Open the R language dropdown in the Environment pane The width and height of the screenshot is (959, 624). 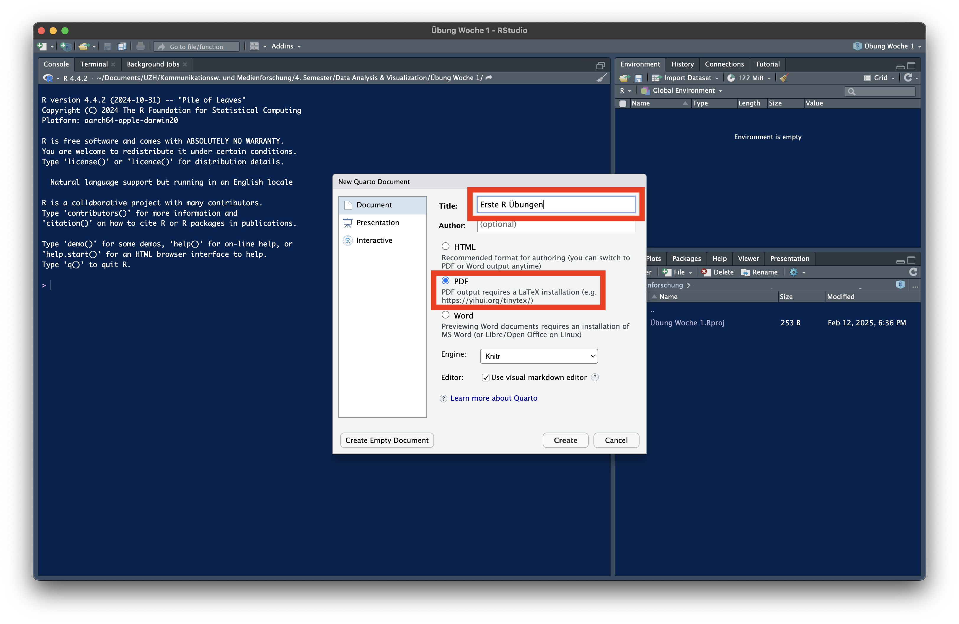[625, 91]
